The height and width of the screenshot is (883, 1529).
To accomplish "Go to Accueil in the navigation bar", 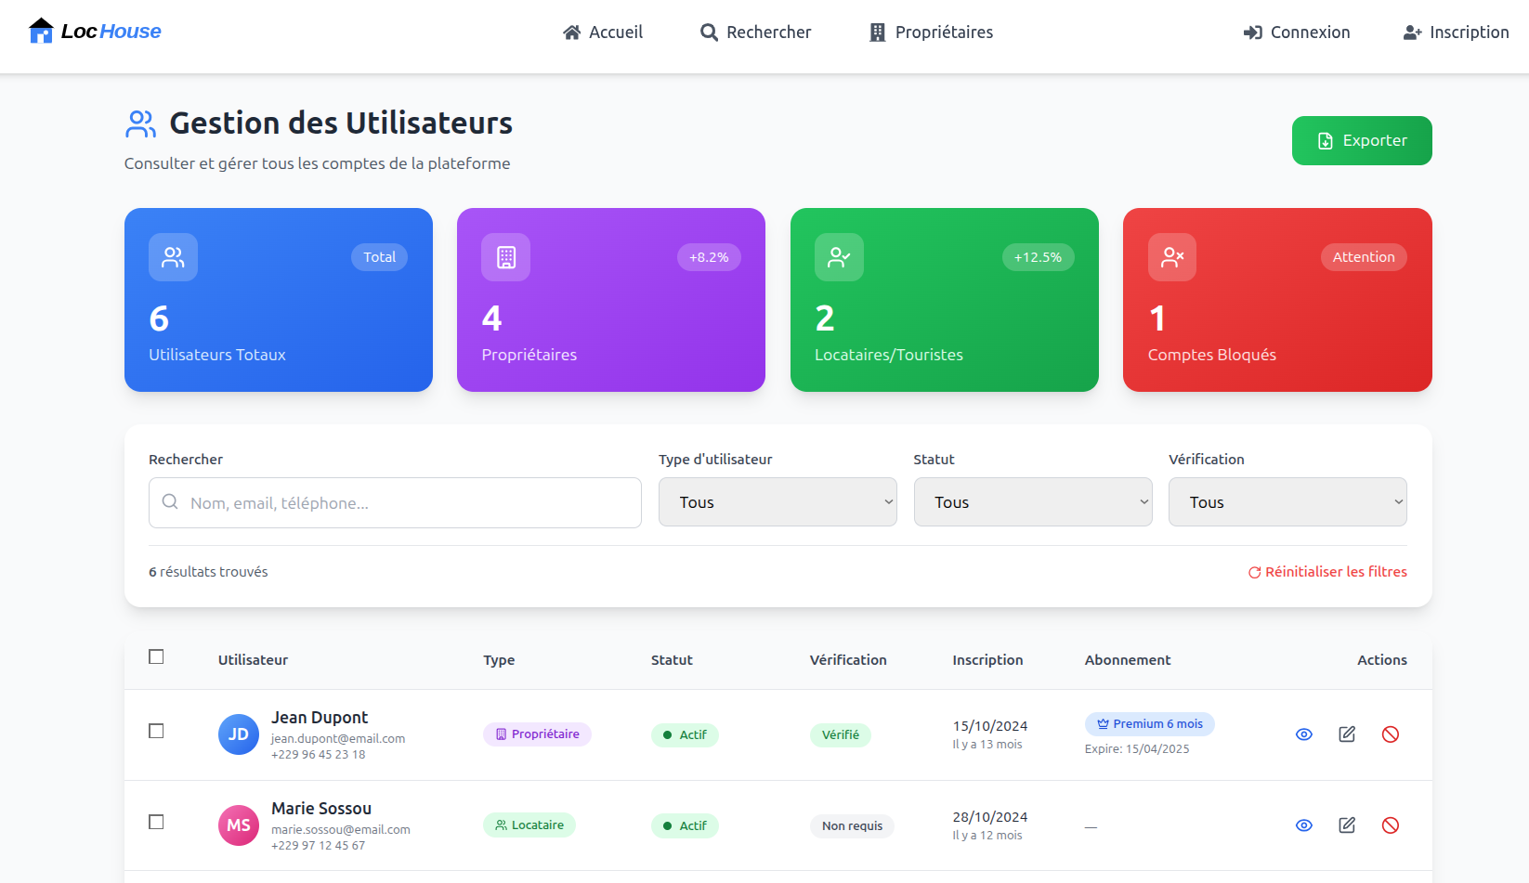I will 603,32.
